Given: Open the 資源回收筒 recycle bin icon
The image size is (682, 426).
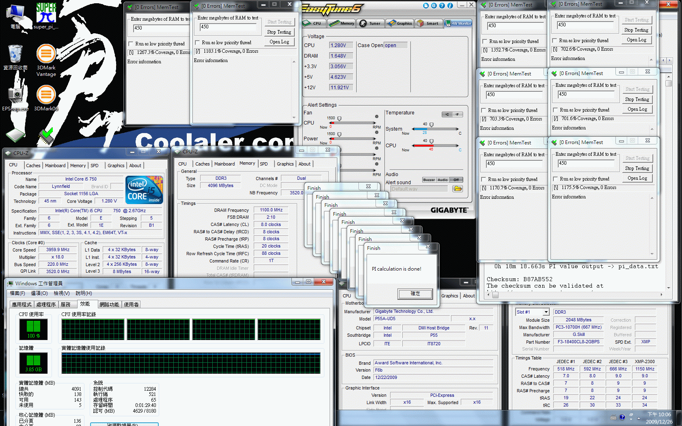Looking at the screenshot, I should click(x=15, y=57).
